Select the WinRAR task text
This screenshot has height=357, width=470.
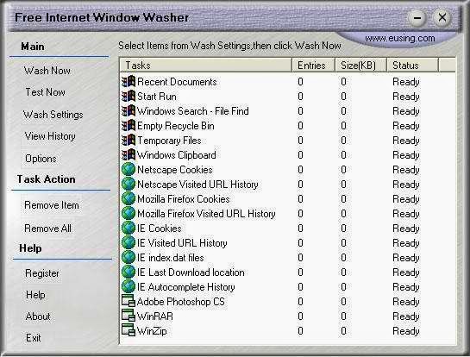(155, 316)
